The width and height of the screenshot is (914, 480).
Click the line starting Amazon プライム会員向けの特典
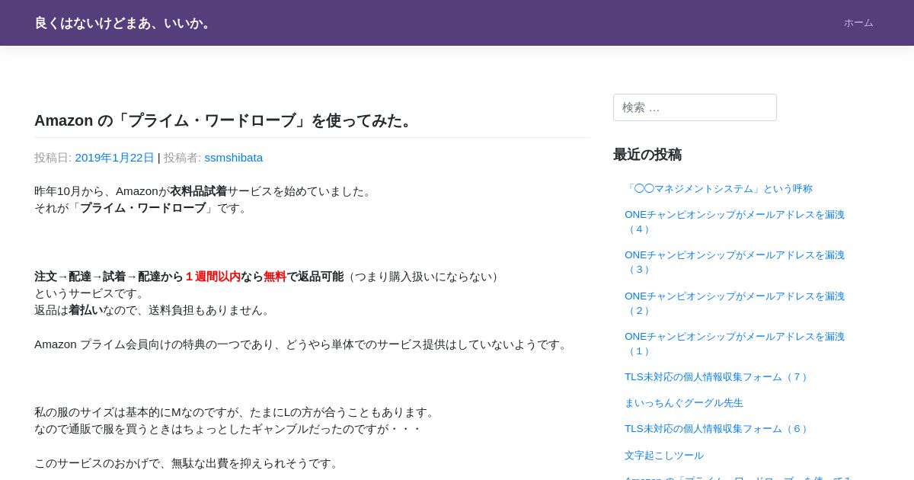pyautogui.click(x=302, y=344)
